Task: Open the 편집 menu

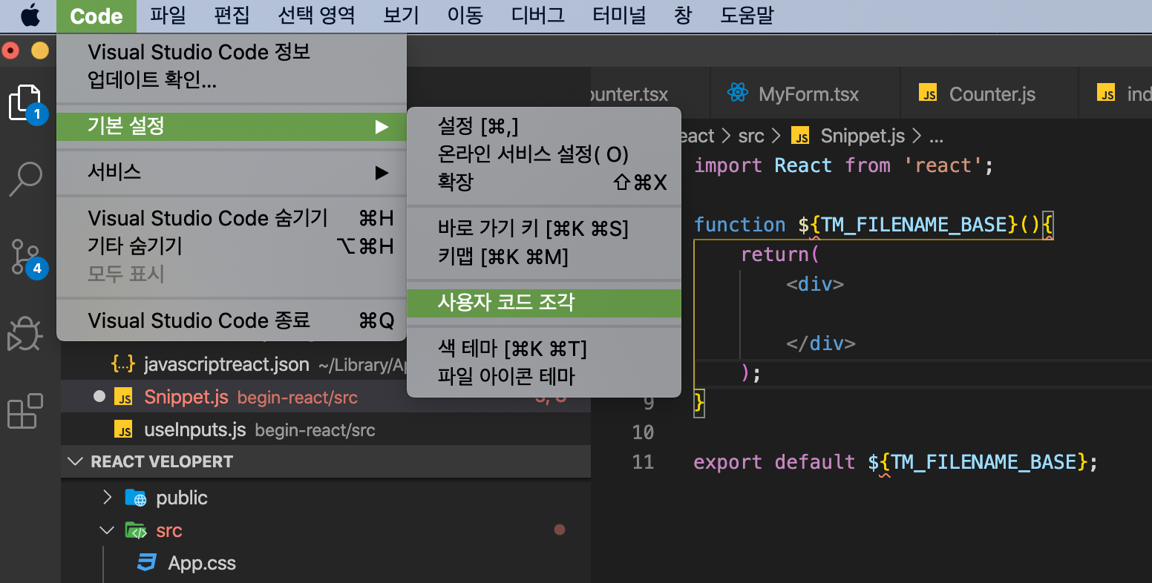Action: pos(232,16)
